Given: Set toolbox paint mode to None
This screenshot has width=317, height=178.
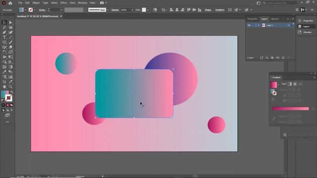Looking at the screenshot, I should (x=11, y=105).
